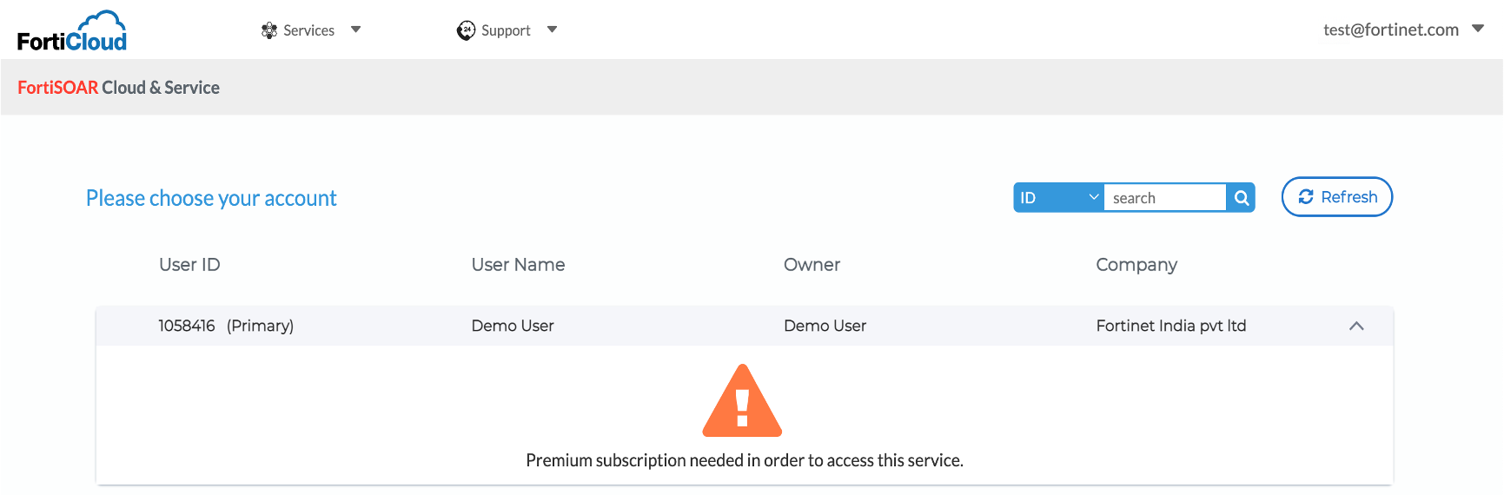Screen dimensions: 1504x495
Task: Click the magnifier search icon
Action: click(1242, 198)
